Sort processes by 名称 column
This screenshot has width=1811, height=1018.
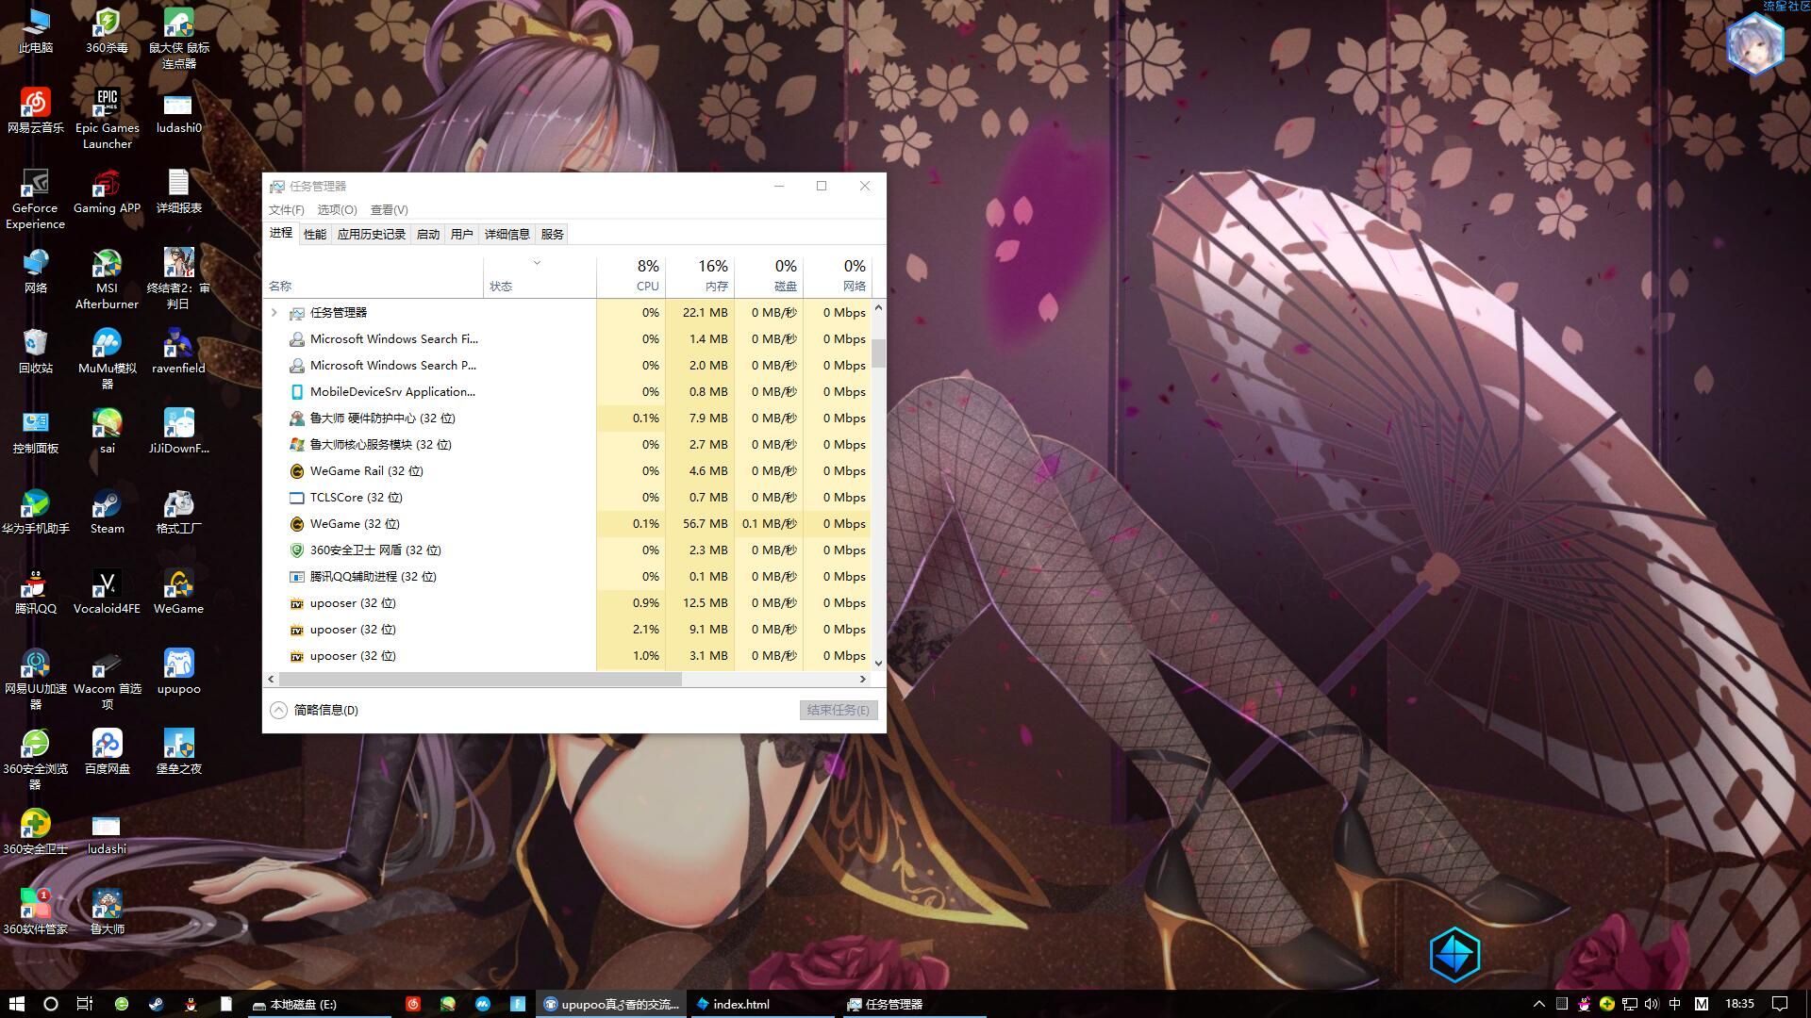click(x=375, y=275)
